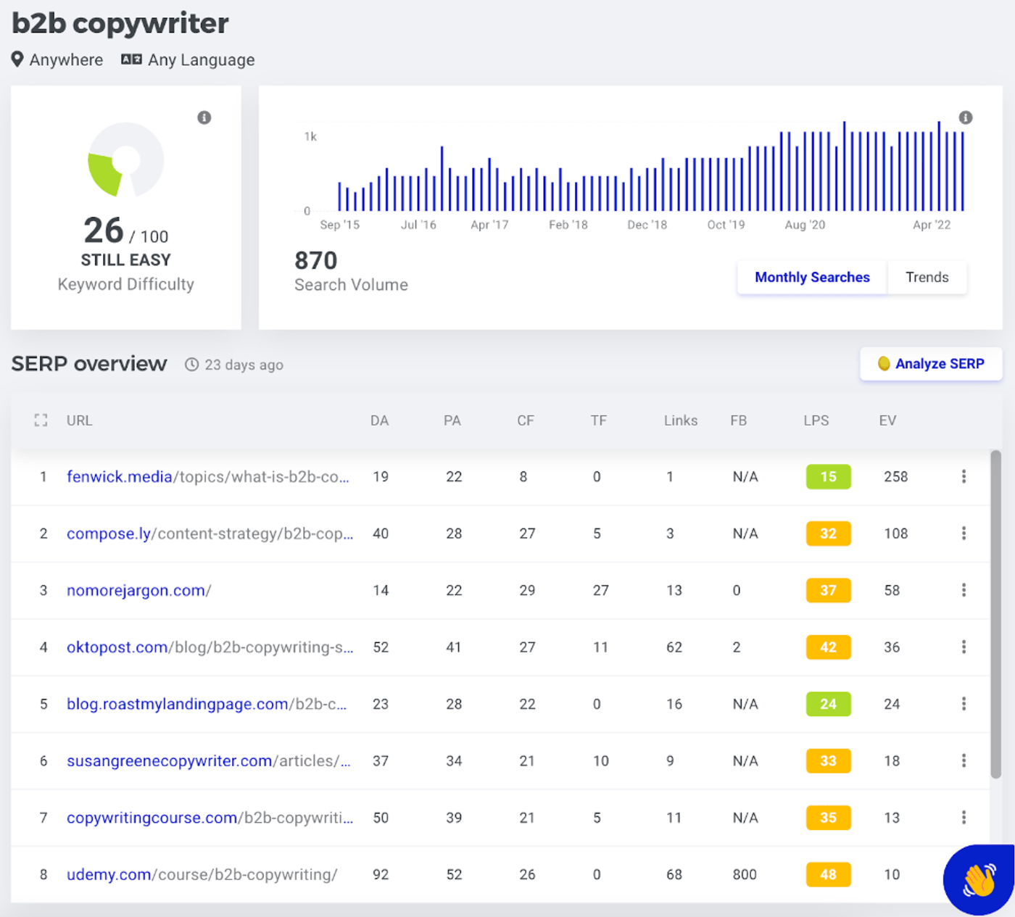The height and width of the screenshot is (917, 1015).
Task: Click the clock icon next to 23 days ago
Action: [191, 365]
